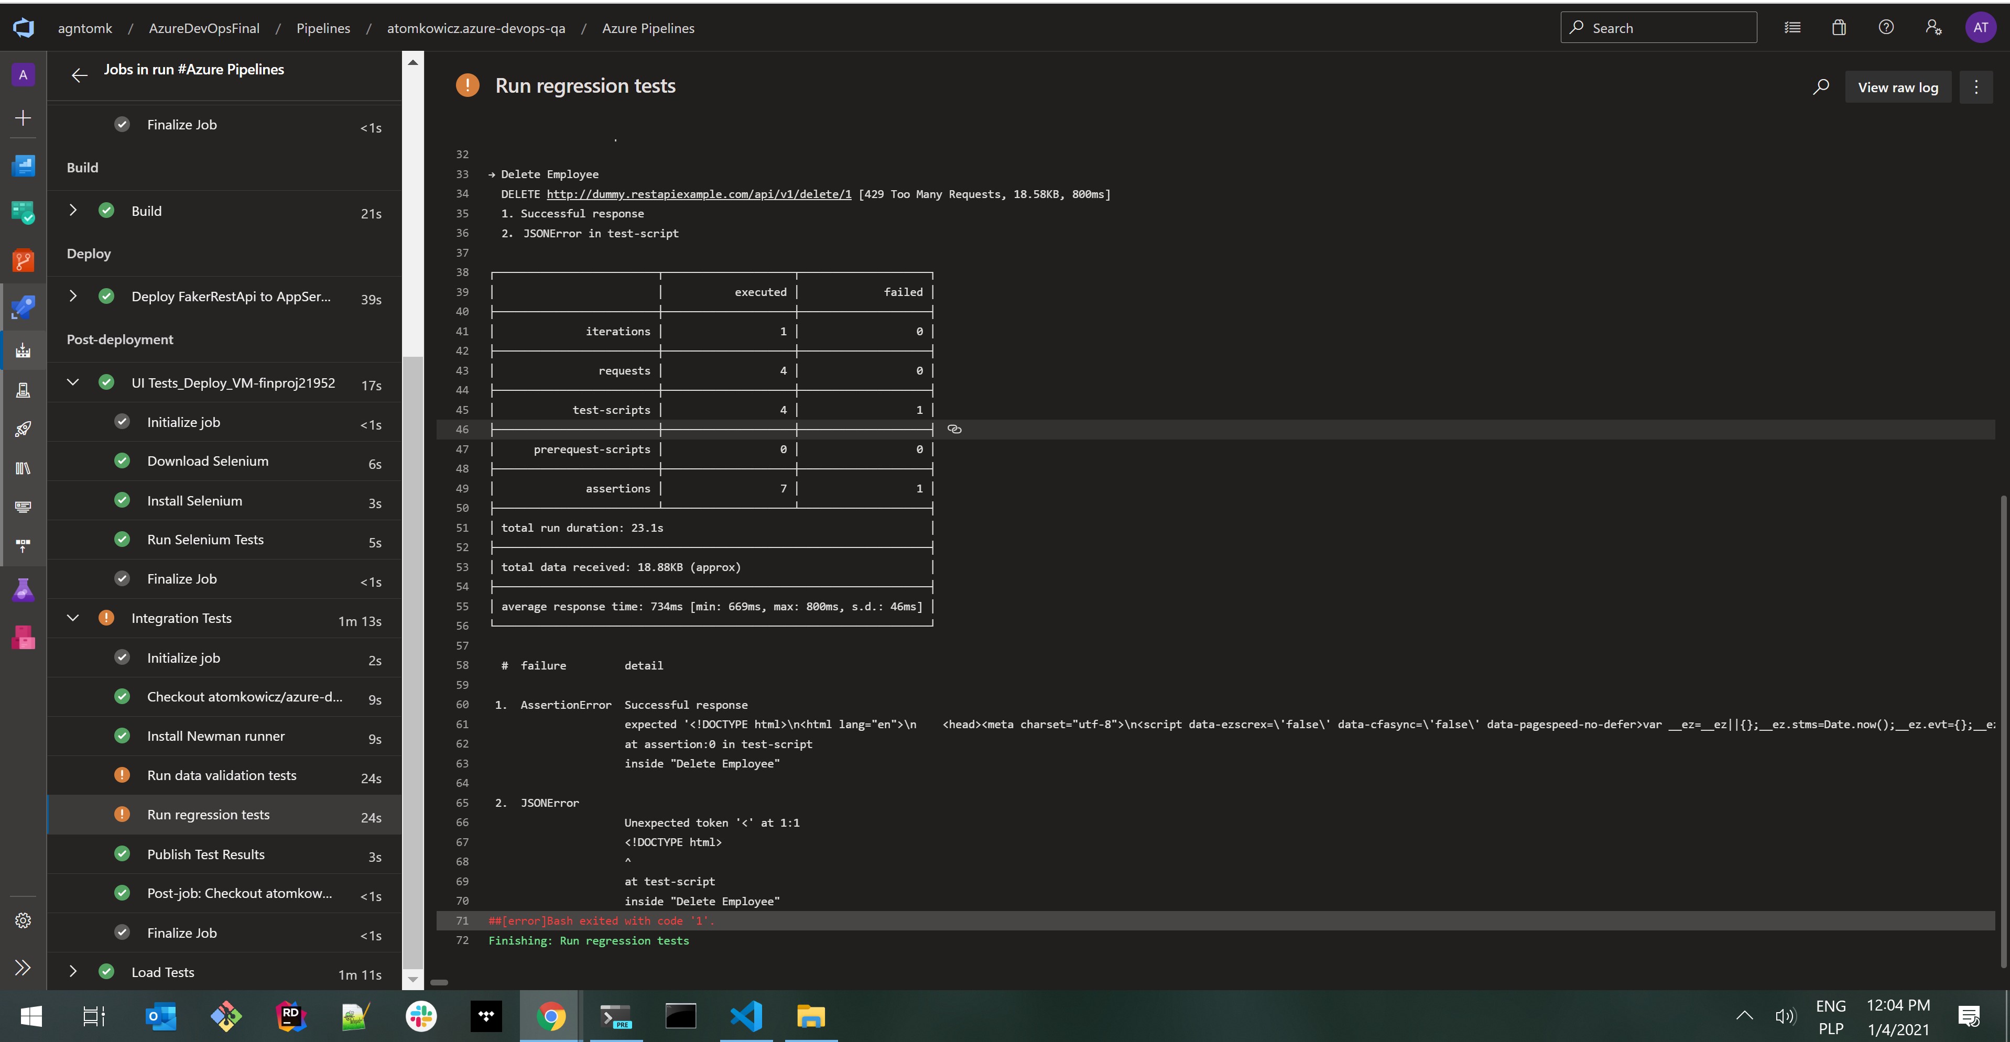The width and height of the screenshot is (2010, 1042).
Task: Click the Azure Pipelines breadcrumb tab
Action: [647, 27]
